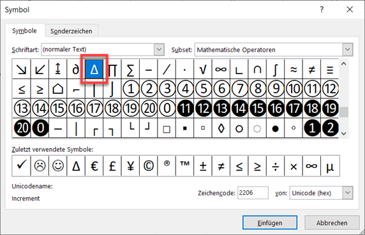
Task: Click the symbol grid scrollbar thumb
Action: [x=343, y=112]
